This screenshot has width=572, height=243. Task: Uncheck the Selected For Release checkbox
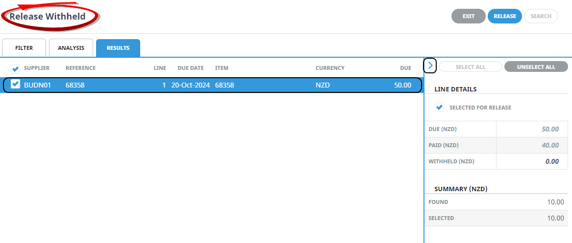pos(440,108)
